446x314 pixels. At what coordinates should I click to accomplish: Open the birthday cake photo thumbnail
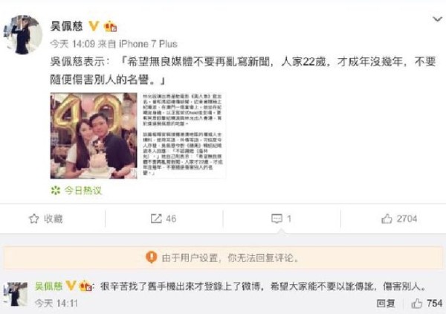(x=94, y=135)
